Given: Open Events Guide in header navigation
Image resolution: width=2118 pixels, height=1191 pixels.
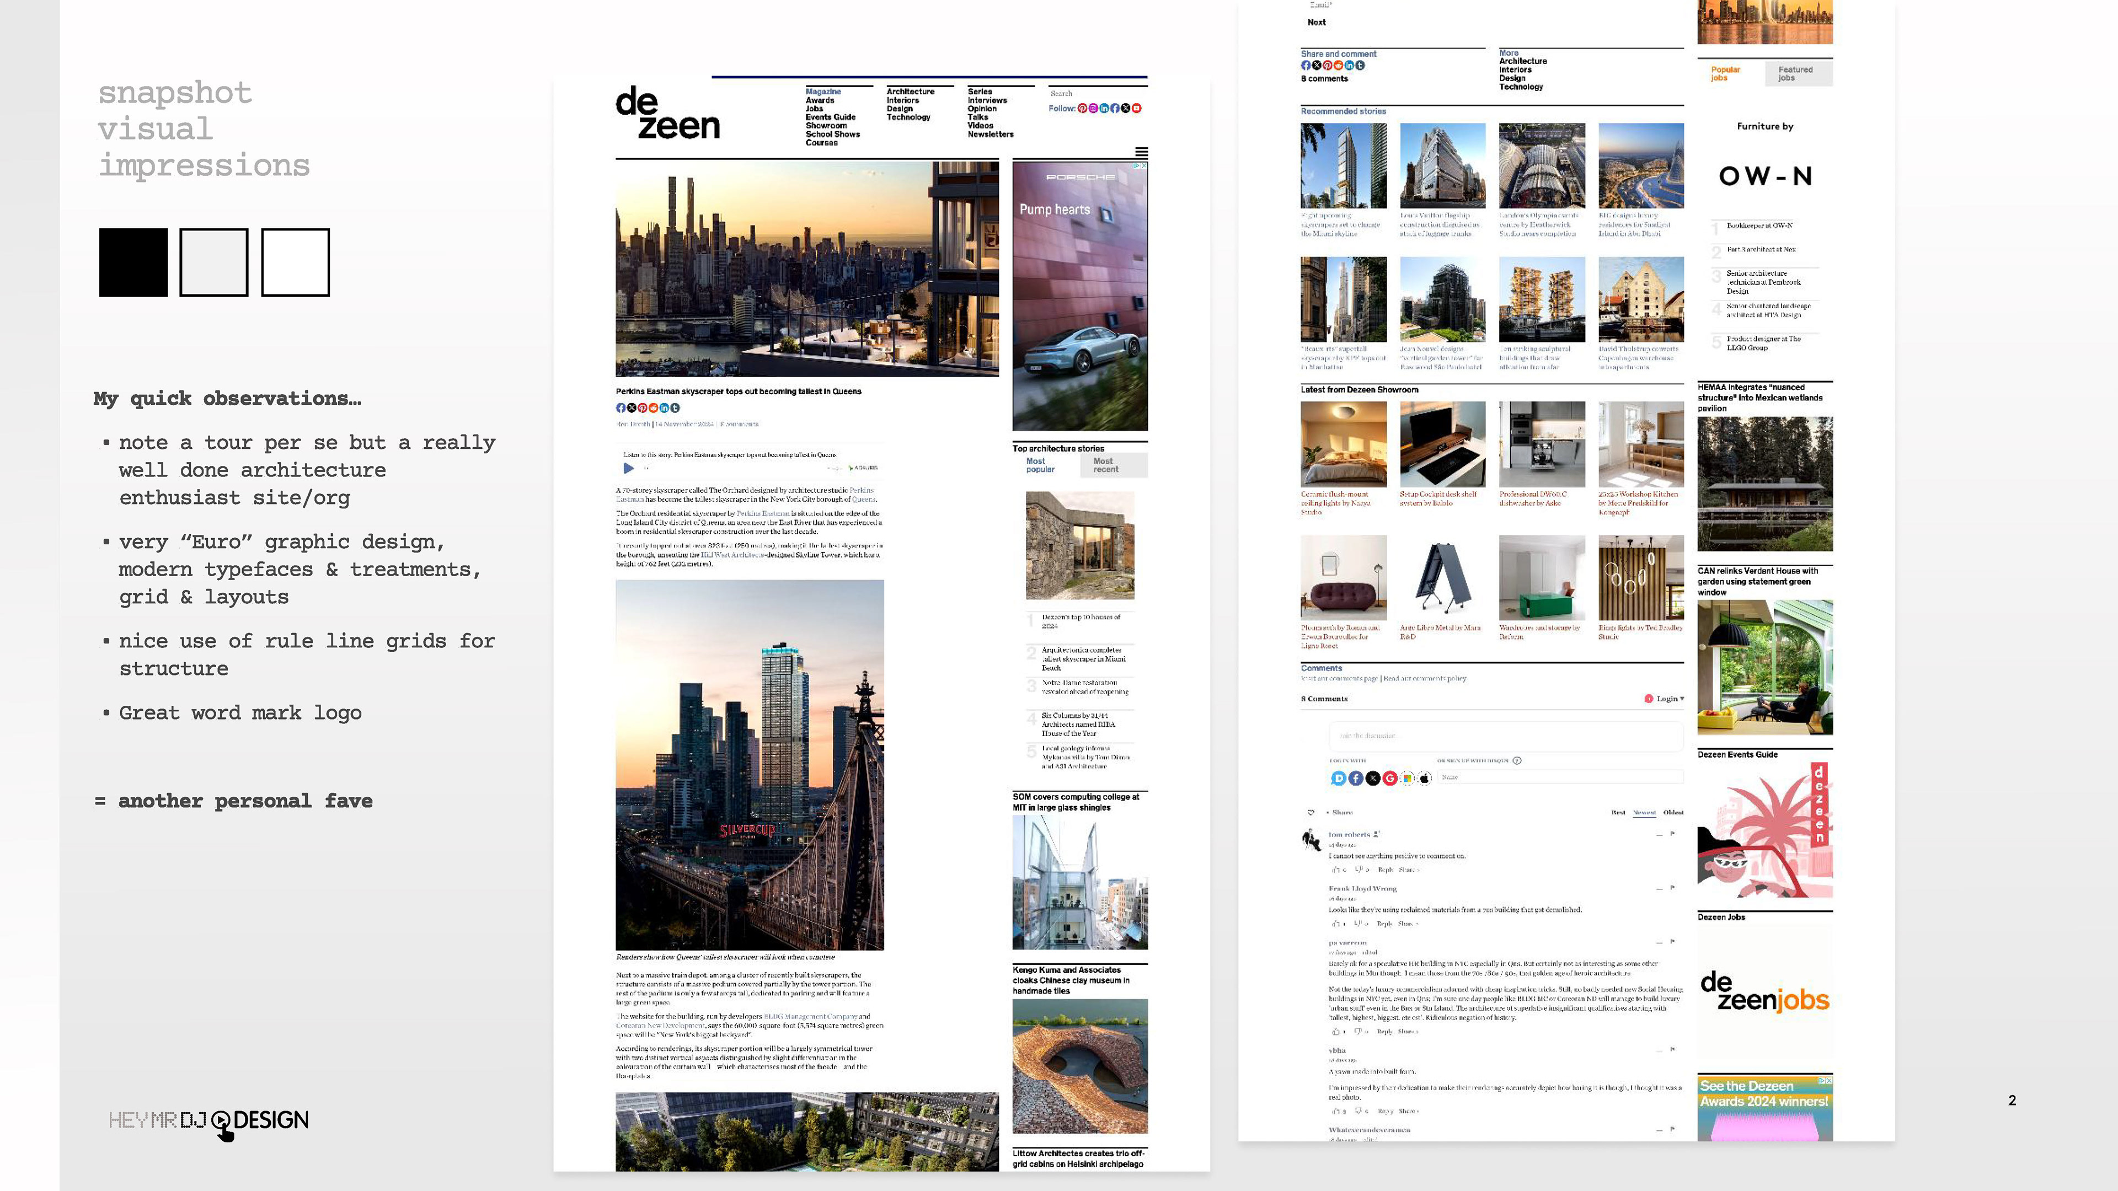Looking at the screenshot, I should pyautogui.click(x=831, y=117).
